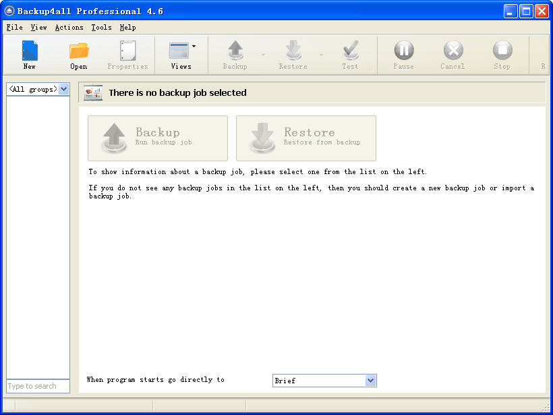Open the Tools menu
Screen dimensions: 553x415
pyautogui.click(x=102, y=27)
